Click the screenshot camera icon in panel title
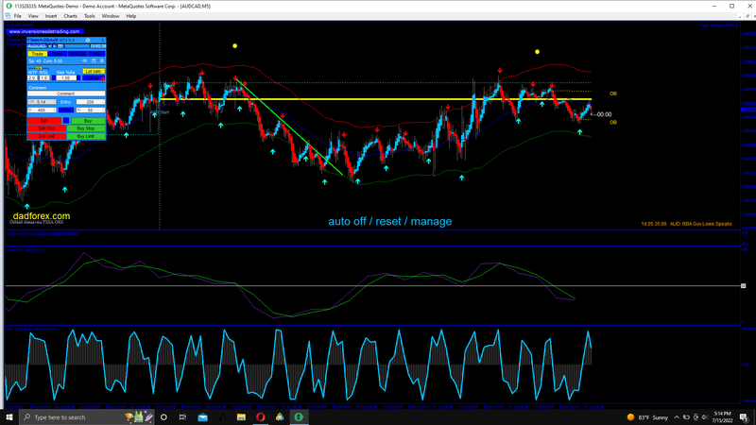This screenshot has height=425, width=756. click(88, 40)
